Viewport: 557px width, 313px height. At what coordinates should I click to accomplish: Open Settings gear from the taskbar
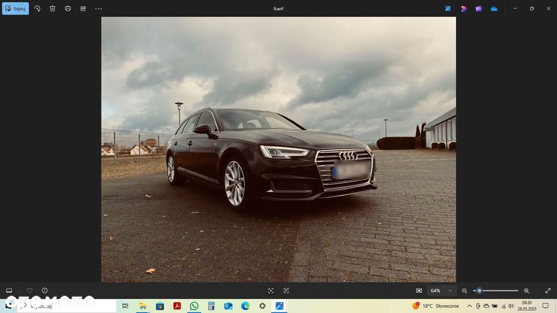tap(262, 306)
